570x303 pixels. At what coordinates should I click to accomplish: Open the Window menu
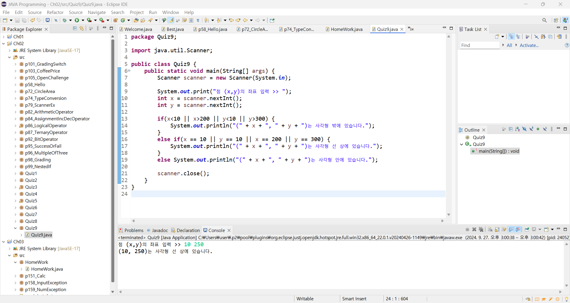point(171,12)
